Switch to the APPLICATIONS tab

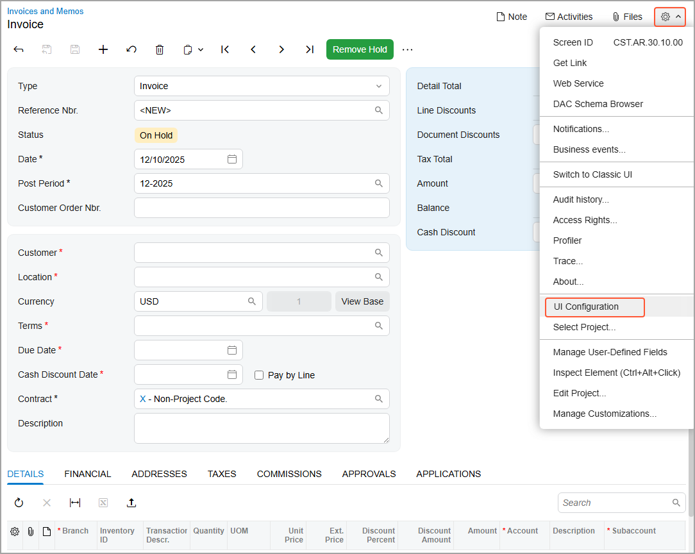449,474
